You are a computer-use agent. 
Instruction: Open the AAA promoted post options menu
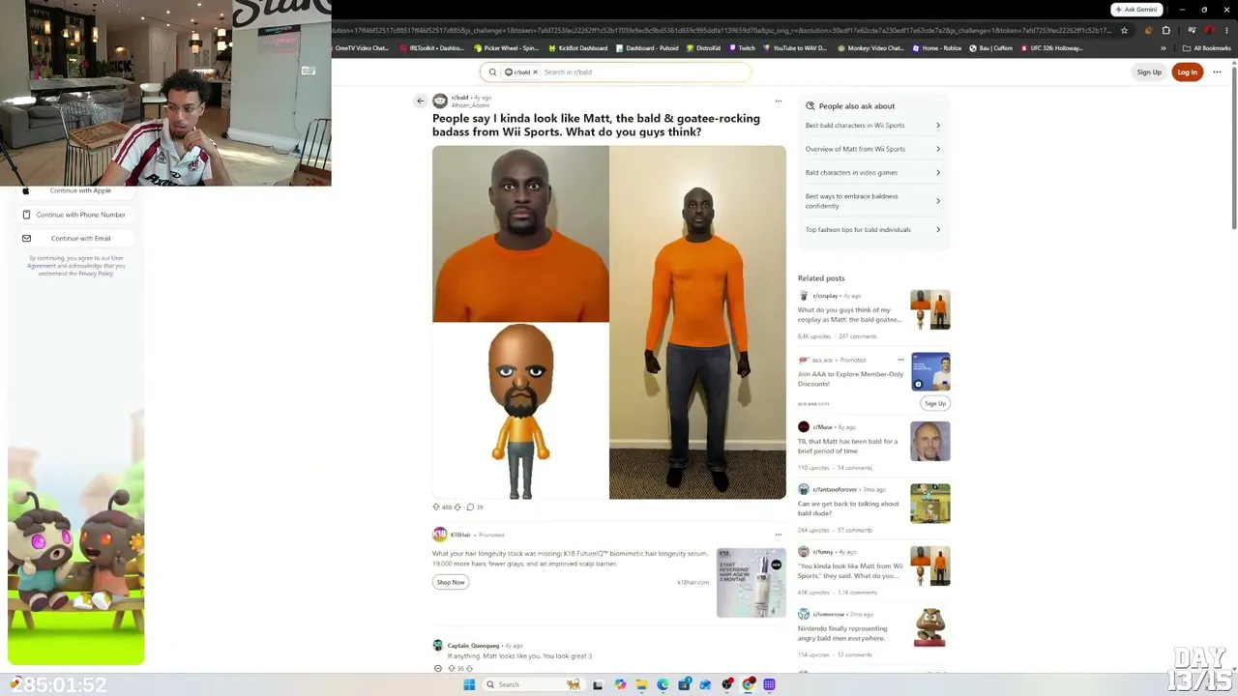[900, 360]
